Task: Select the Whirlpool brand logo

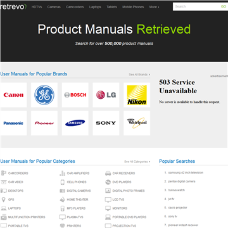Action: 137,123
